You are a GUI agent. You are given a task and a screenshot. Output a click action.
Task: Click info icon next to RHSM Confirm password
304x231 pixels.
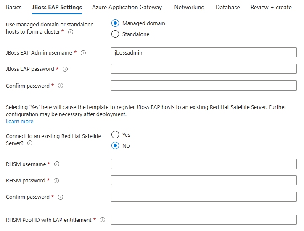(x=61, y=197)
